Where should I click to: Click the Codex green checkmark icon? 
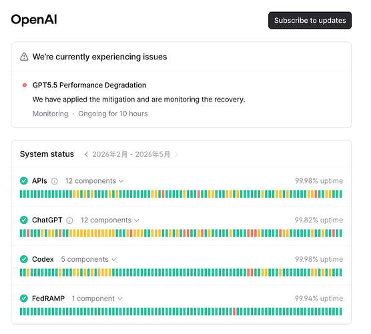[23, 259]
